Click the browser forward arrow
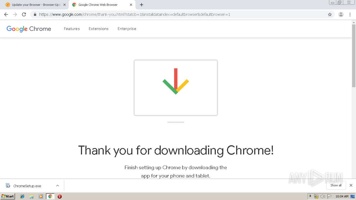Image resolution: width=356 pixels, height=200 pixels. (x=15, y=14)
